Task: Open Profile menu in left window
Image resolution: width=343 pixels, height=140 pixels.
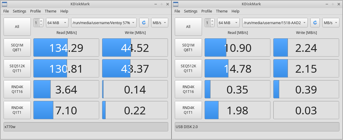Action: pos(36,11)
